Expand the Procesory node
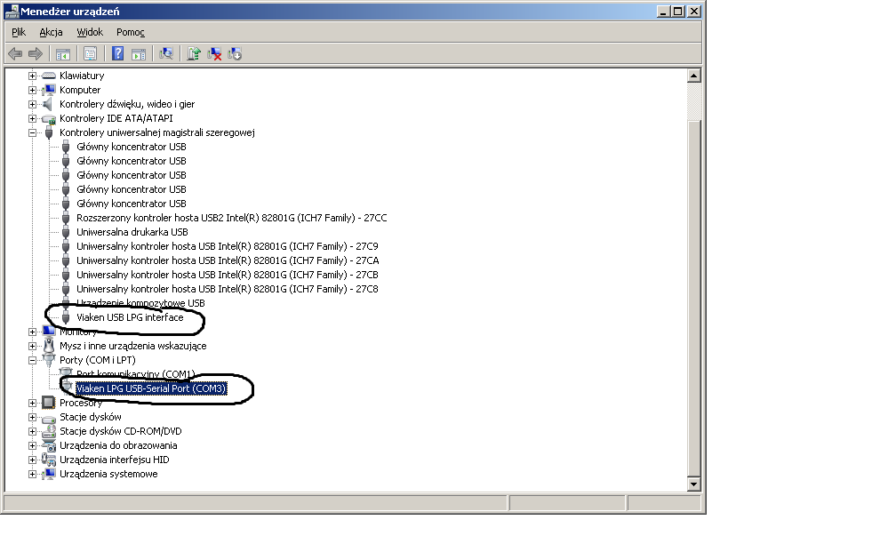 tap(33, 403)
